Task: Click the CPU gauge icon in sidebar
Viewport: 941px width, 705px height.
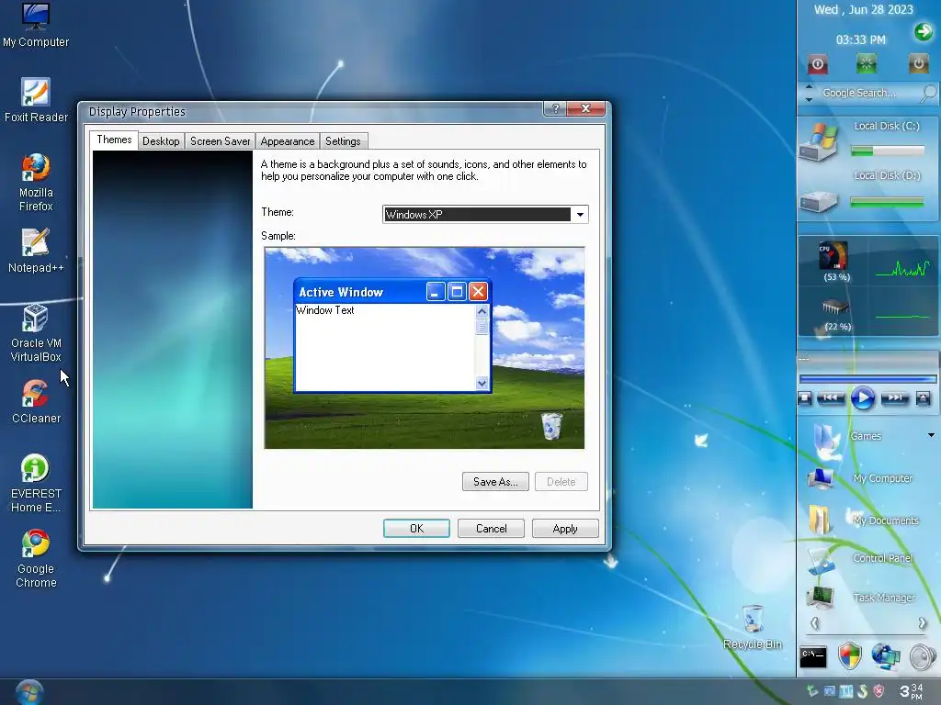Action: coord(833,255)
